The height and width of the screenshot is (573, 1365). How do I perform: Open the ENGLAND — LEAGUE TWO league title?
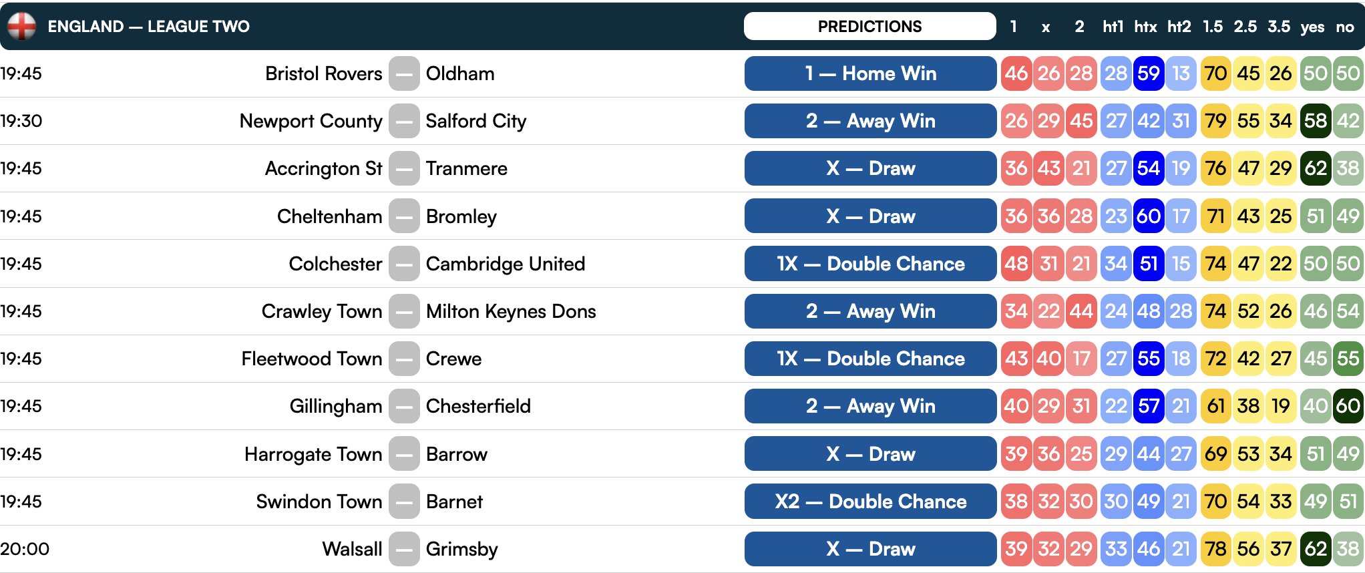[x=148, y=27]
